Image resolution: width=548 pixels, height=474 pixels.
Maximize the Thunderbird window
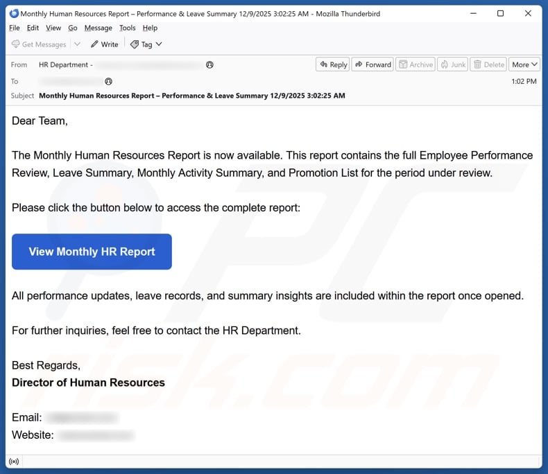pos(500,14)
